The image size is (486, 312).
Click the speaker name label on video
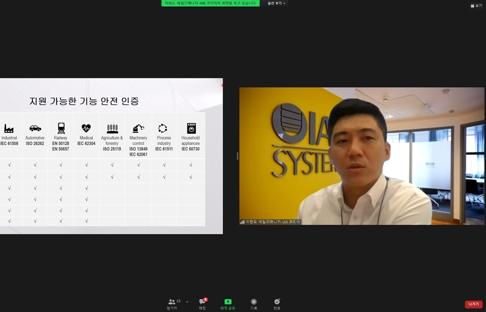(273, 221)
